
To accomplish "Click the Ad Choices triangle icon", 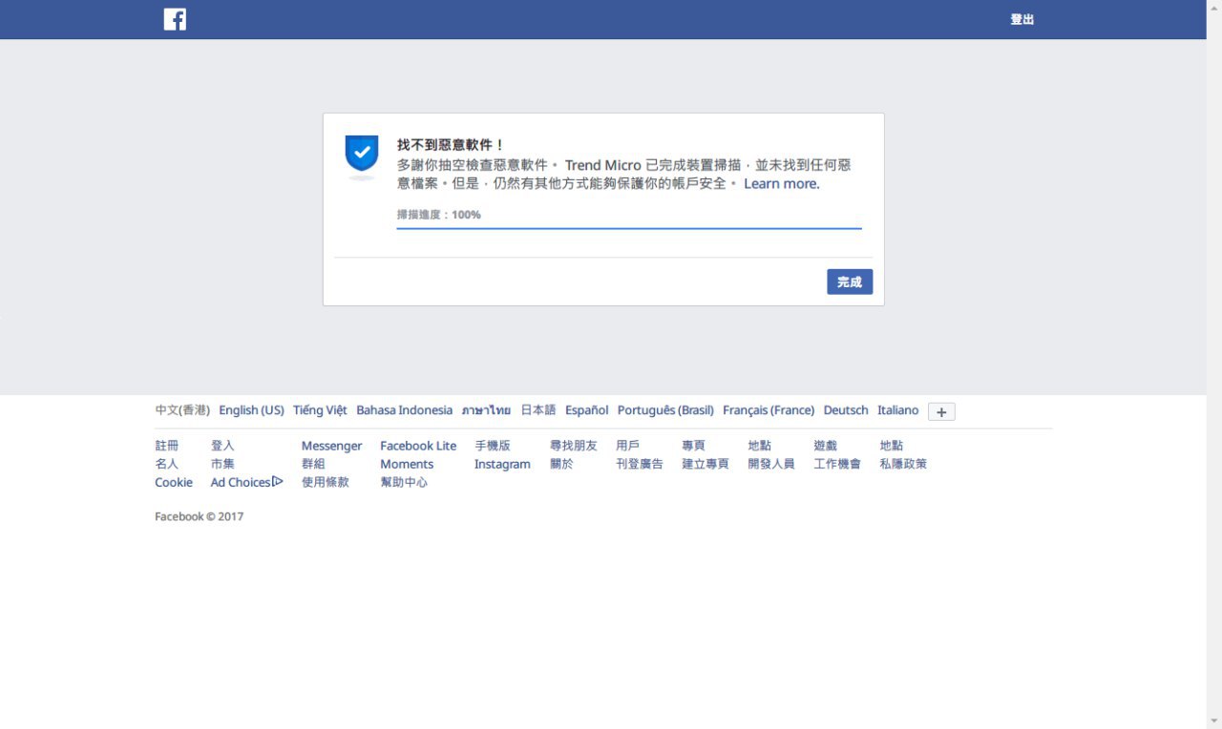I will [278, 482].
